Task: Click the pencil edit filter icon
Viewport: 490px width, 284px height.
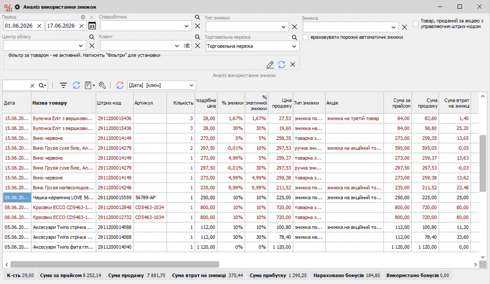Action: [x=270, y=64]
